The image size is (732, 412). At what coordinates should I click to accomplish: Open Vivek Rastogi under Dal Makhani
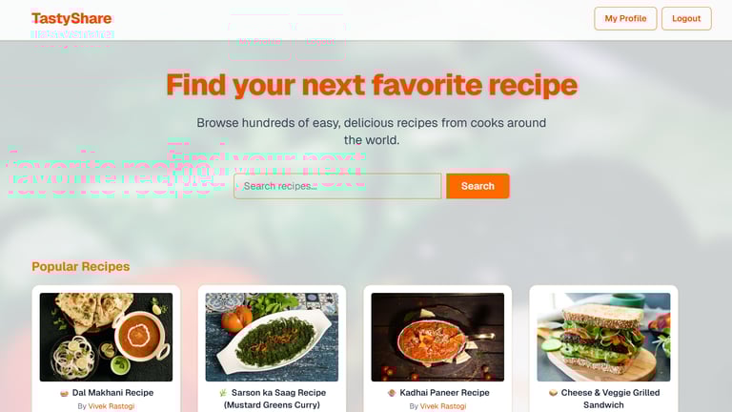[x=112, y=406]
